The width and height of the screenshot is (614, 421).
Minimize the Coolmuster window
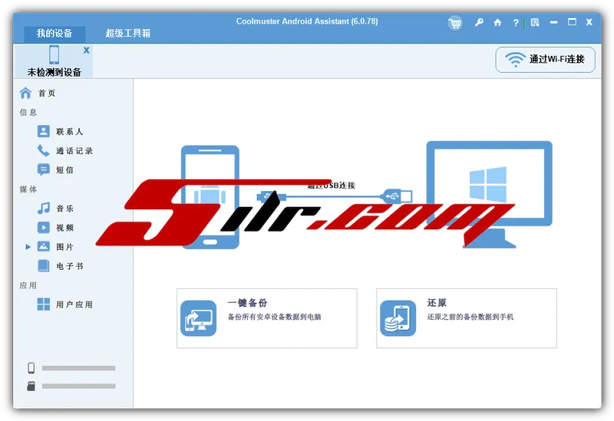pos(553,22)
